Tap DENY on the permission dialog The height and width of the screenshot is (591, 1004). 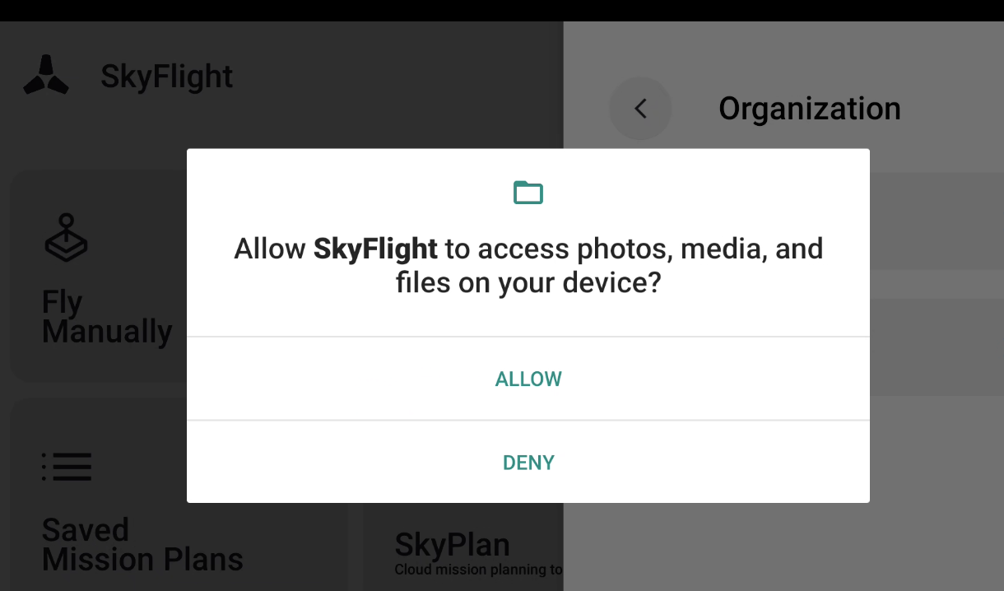tap(528, 463)
